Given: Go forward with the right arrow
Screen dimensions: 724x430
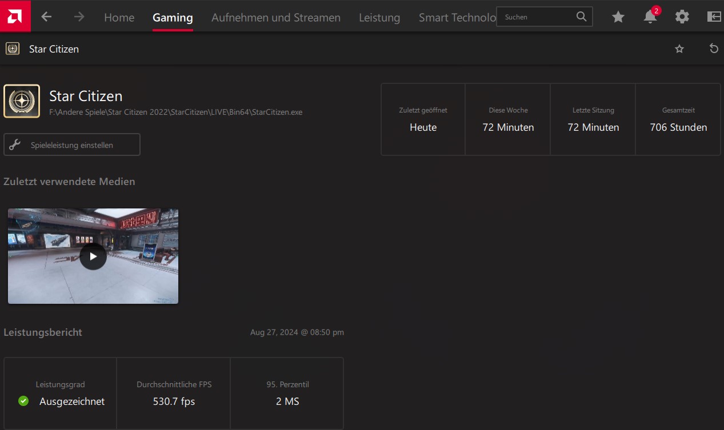Looking at the screenshot, I should click(x=79, y=17).
